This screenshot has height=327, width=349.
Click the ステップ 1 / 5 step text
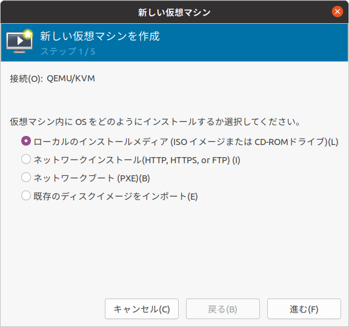tap(68, 52)
